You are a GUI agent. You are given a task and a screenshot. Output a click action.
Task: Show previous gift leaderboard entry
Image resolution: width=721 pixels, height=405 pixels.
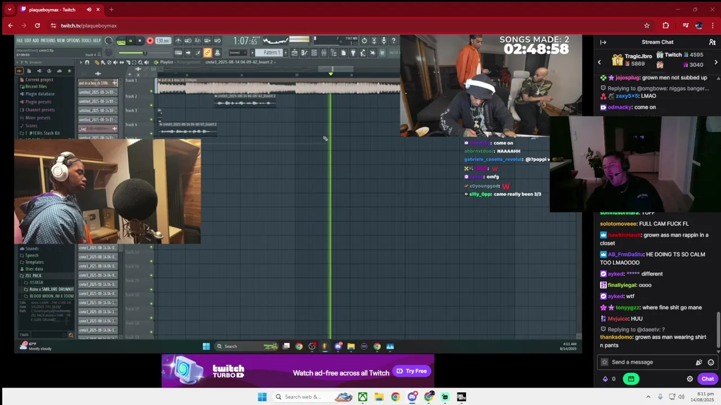pos(599,62)
